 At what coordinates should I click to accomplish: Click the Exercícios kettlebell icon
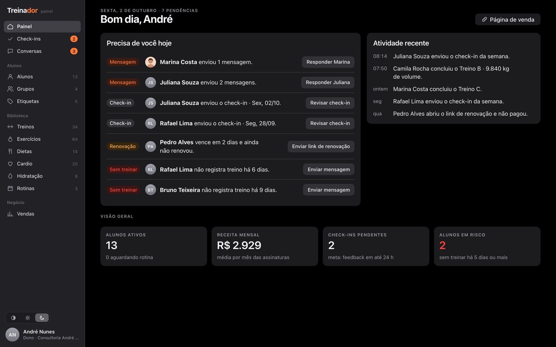coord(10,139)
